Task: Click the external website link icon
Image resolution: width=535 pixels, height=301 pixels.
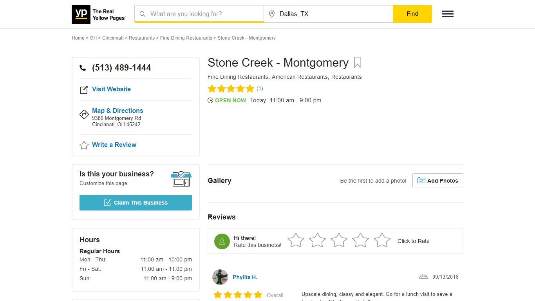Action: (84, 90)
